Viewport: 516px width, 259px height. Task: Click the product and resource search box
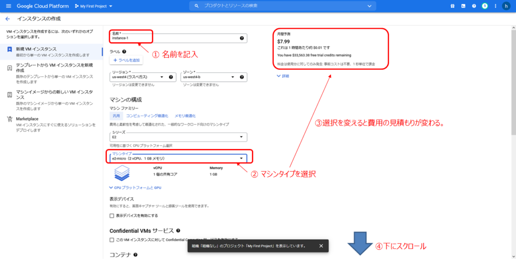click(282, 6)
